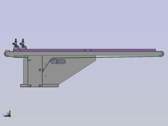168x126 pixels.
Task: Click the green Y axis arrow of the triad
Action: (x=10, y=113)
